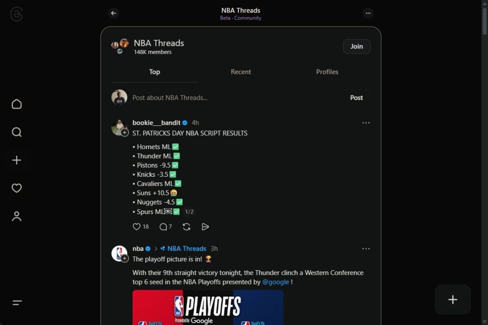Join the NBA Threads community
The width and height of the screenshot is (488, 325).
(356, 46)
